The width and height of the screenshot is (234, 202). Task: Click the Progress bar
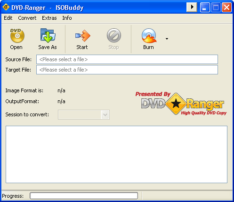(x=84, y=196)
